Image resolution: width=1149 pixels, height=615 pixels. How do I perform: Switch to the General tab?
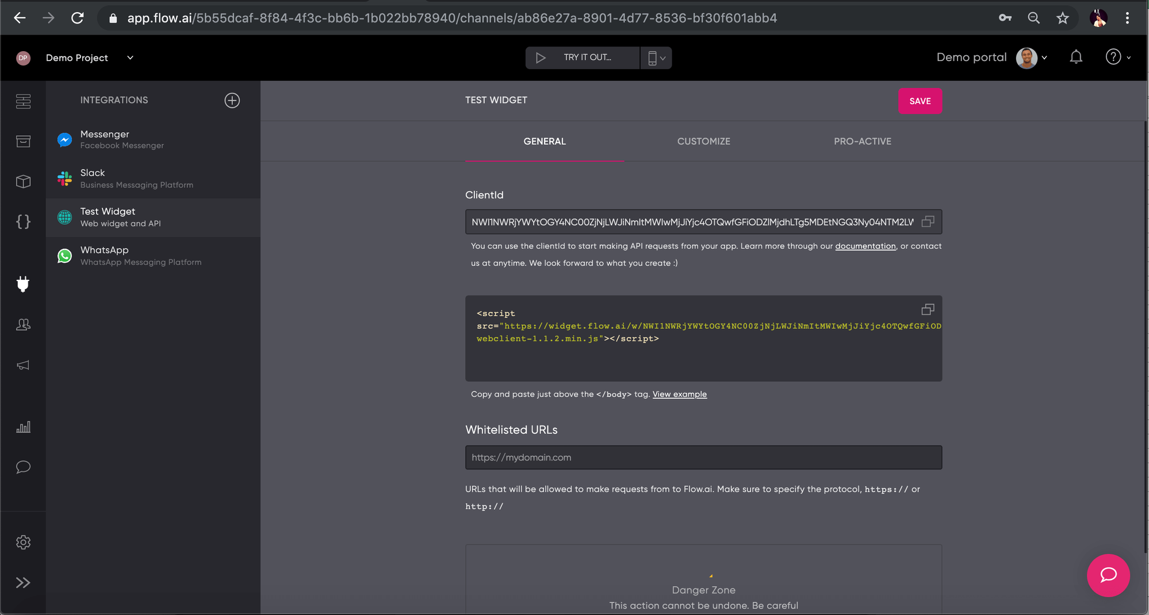click(x=544, y=141)
